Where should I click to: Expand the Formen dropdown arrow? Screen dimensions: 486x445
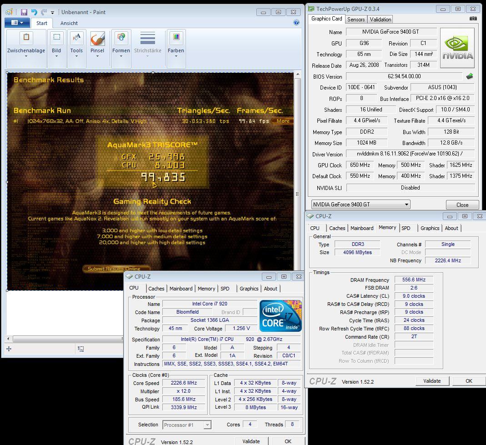pos(121,56)
